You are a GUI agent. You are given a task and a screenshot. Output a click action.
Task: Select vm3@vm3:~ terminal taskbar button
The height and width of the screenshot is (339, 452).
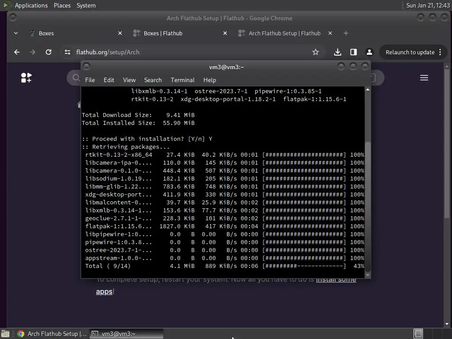click(x=126, y=334)
